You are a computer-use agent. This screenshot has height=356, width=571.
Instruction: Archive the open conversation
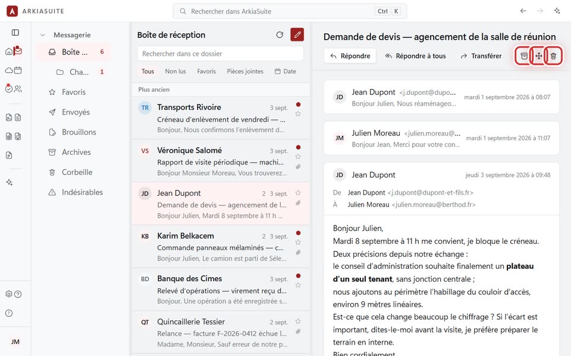click(x=523, y=56)
